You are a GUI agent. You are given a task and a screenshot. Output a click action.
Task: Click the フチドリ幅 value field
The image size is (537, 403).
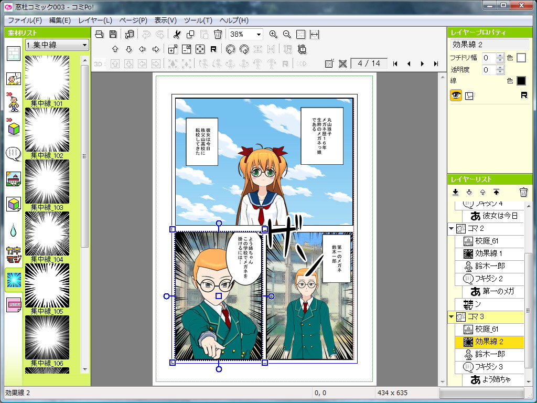[489, 58]
